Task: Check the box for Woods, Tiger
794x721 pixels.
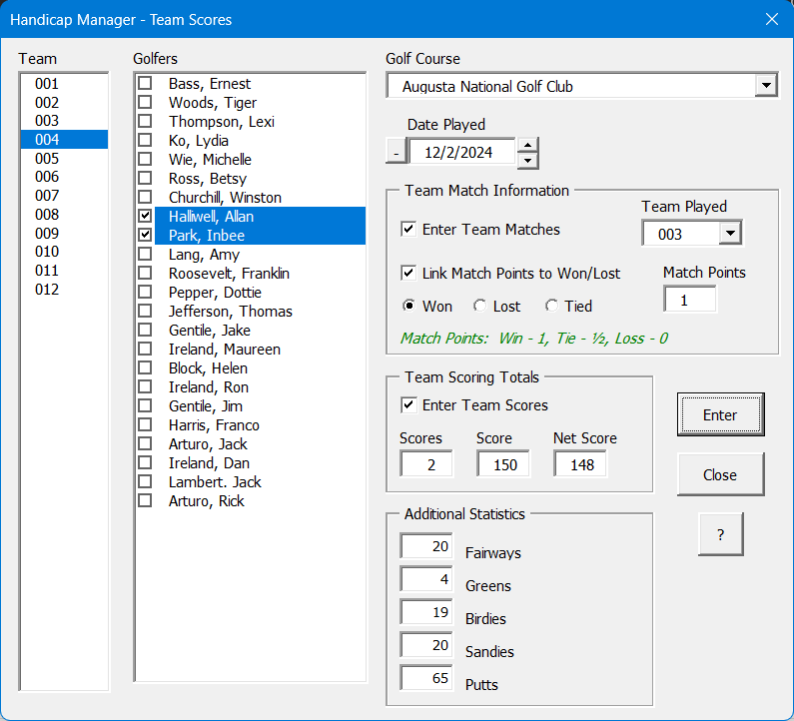Action: tap(145, 102)
